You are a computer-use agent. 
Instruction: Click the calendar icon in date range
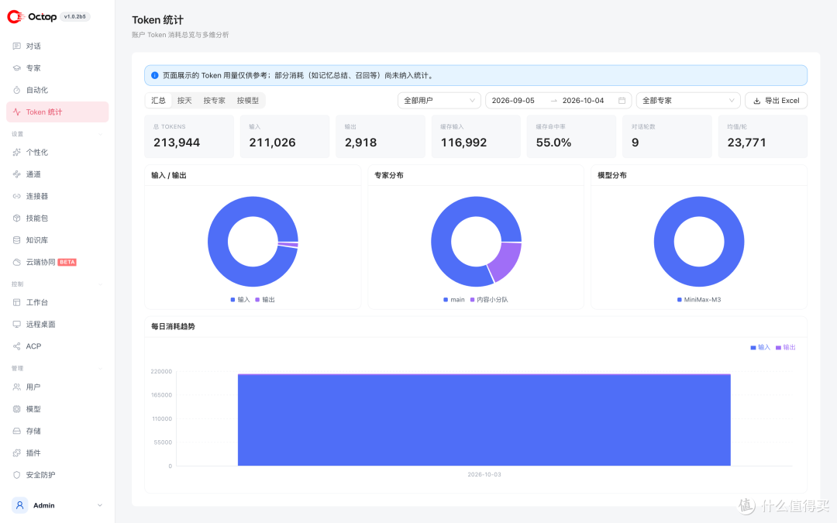tap(622, 100)
